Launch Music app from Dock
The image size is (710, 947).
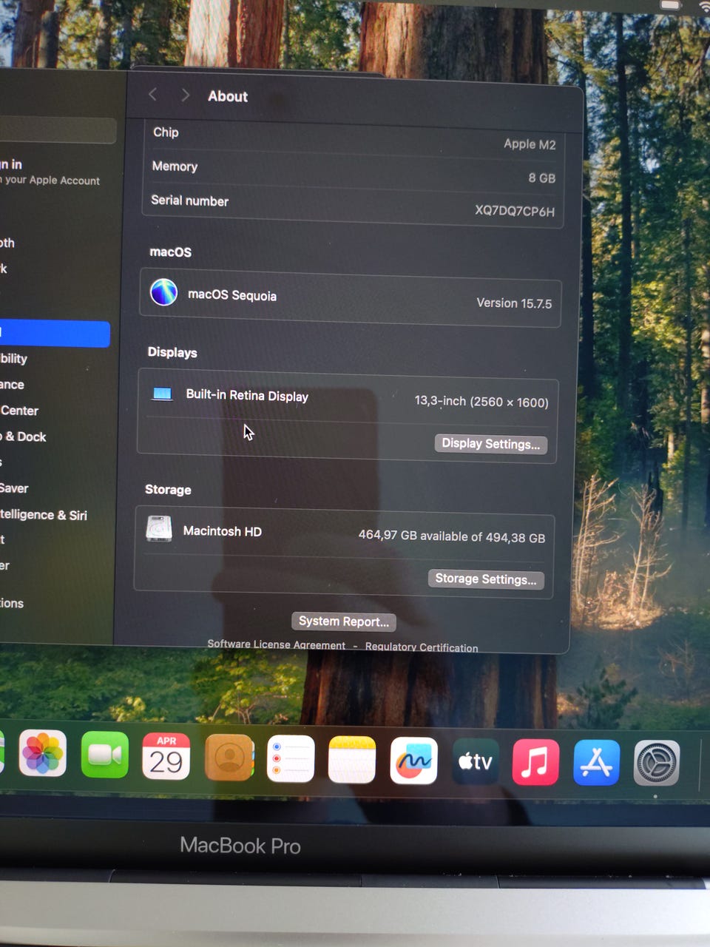pos(535,762)
